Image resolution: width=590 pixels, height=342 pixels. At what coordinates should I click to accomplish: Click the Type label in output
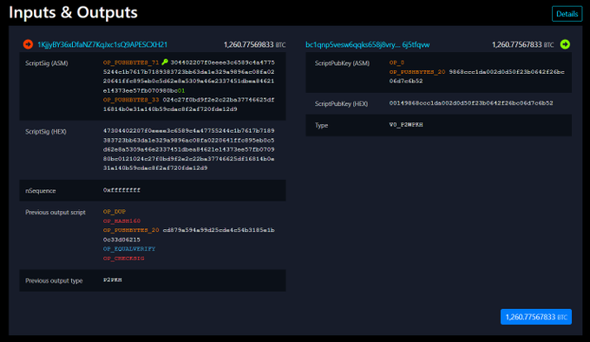(x=321, y=125)
